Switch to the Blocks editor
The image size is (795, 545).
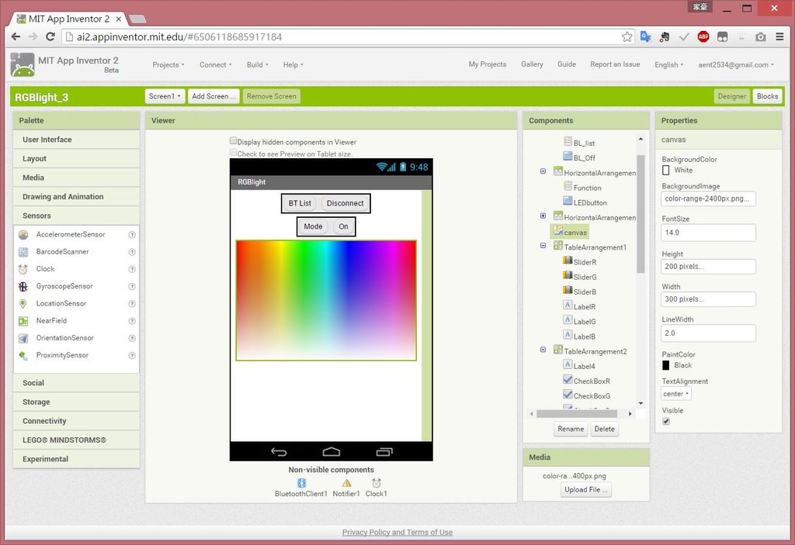coord(767,96)
